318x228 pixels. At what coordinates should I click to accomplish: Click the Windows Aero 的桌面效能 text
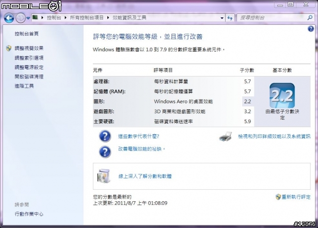click(183, 101)
